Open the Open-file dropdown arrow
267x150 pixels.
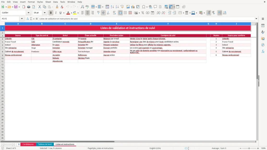13,7
